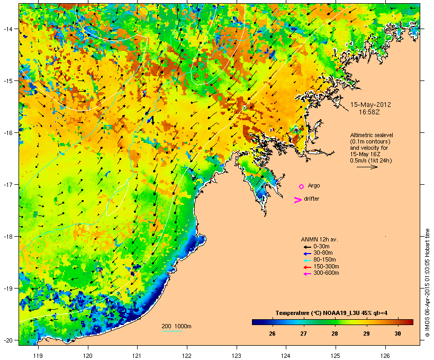Click the longitude axis label 126
This screenshot has width=434, height=360.
(x=385, y=356)
